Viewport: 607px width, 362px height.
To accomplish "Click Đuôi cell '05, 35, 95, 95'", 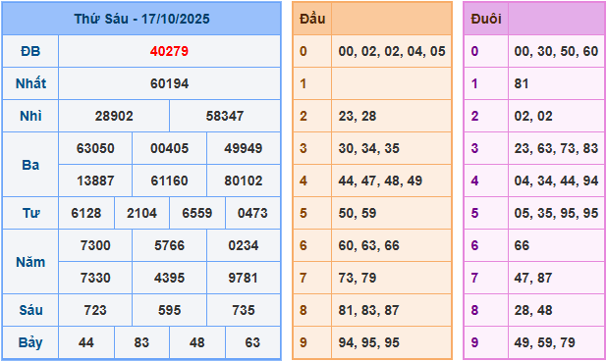I will click(556, 213).
